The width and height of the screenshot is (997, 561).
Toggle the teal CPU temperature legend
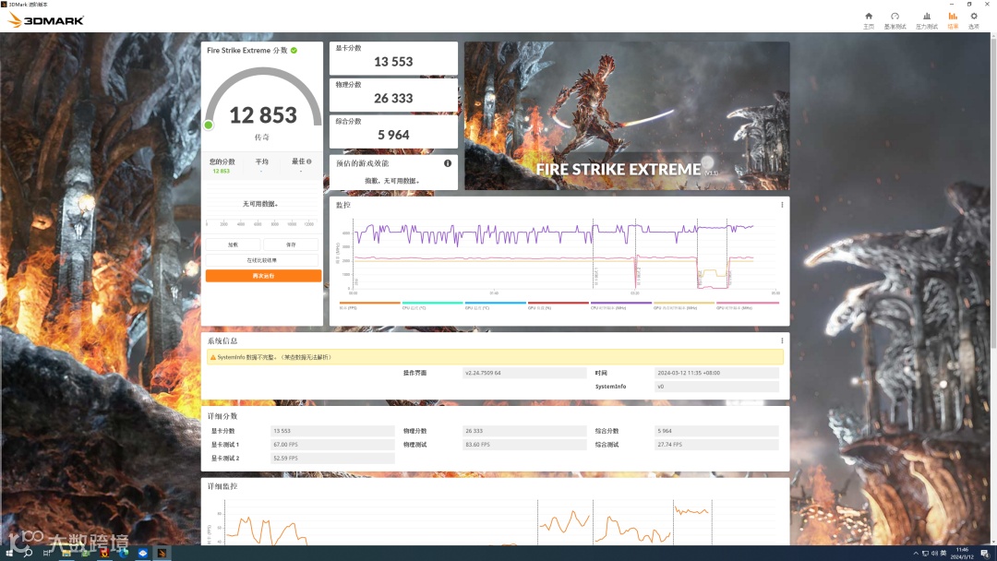coord(432,304)
